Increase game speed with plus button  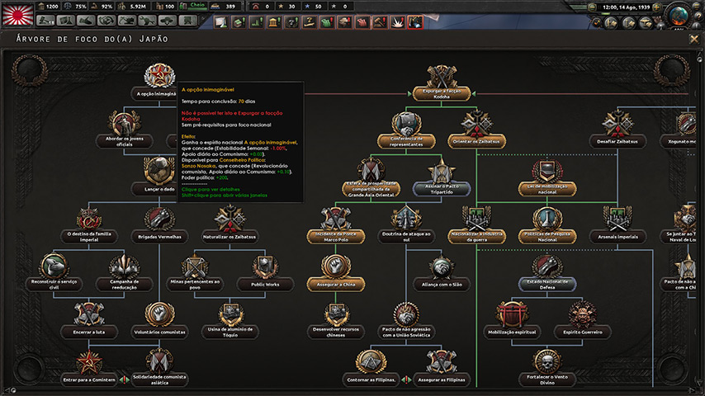click(x=657, y=7)
